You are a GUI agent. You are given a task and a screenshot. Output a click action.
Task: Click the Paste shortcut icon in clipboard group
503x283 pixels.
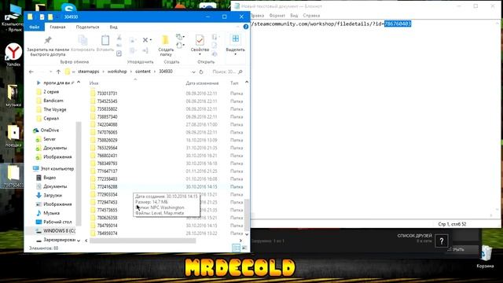[119, 53]
